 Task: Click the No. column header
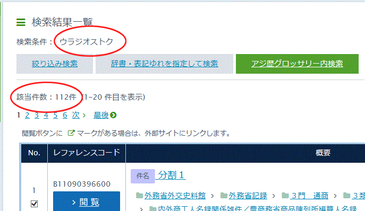coord(34,153)
